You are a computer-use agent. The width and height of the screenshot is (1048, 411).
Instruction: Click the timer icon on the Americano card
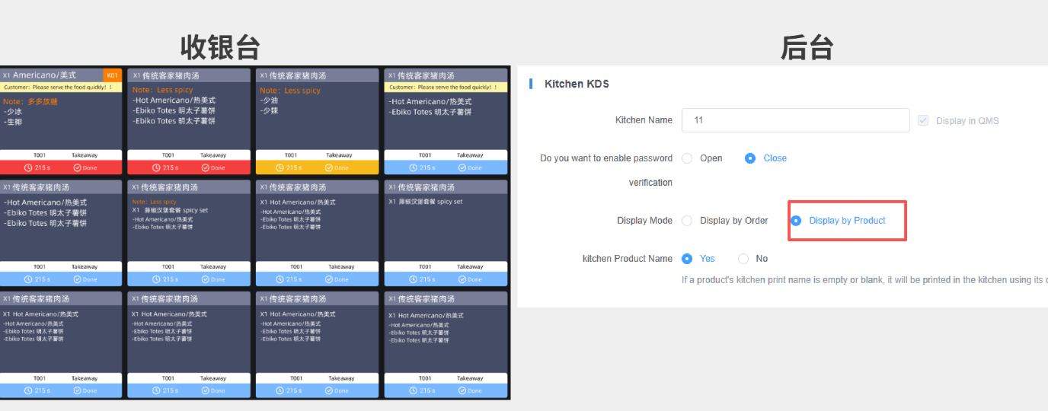[29, 167]
